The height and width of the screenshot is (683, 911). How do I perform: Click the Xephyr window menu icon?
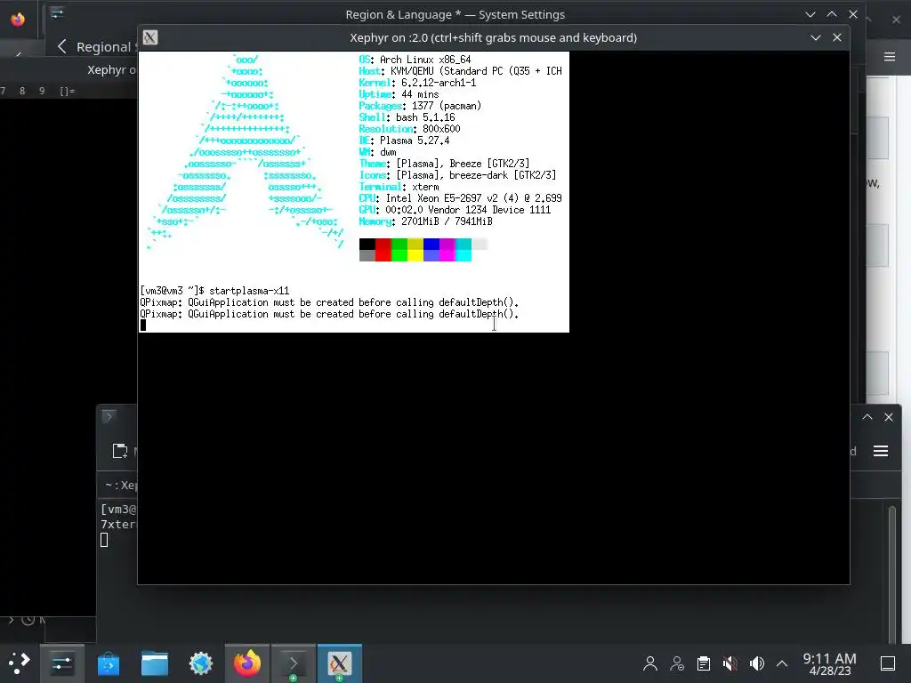149,37
